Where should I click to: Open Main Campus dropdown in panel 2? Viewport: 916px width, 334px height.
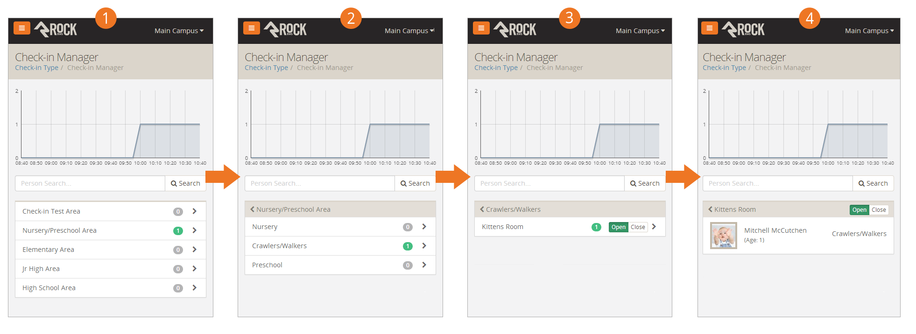click(409, 31)
